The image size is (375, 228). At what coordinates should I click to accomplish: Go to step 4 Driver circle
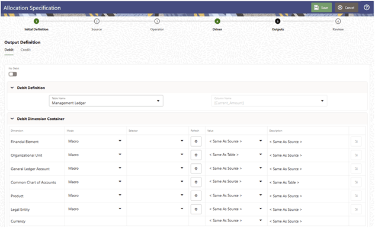point(217,21)
